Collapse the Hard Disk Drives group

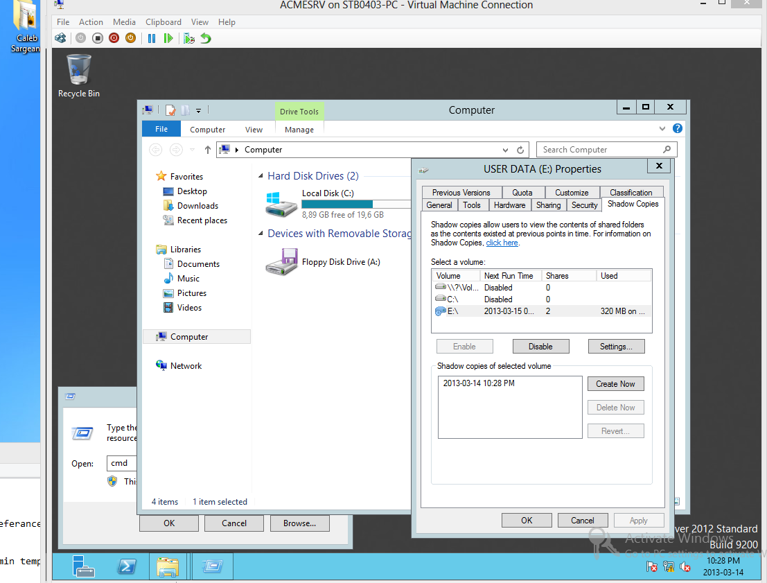(x=261, y=176)
